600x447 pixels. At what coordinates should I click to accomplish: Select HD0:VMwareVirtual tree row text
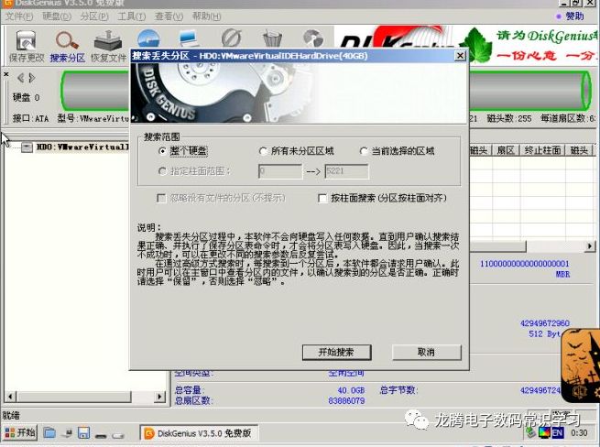[82, 147]
